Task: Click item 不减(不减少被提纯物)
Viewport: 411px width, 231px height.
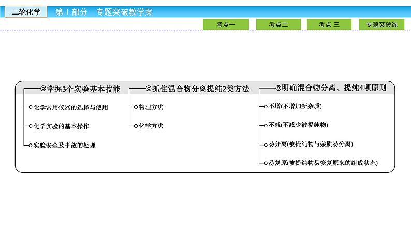Action: click(x=298, y=125)
